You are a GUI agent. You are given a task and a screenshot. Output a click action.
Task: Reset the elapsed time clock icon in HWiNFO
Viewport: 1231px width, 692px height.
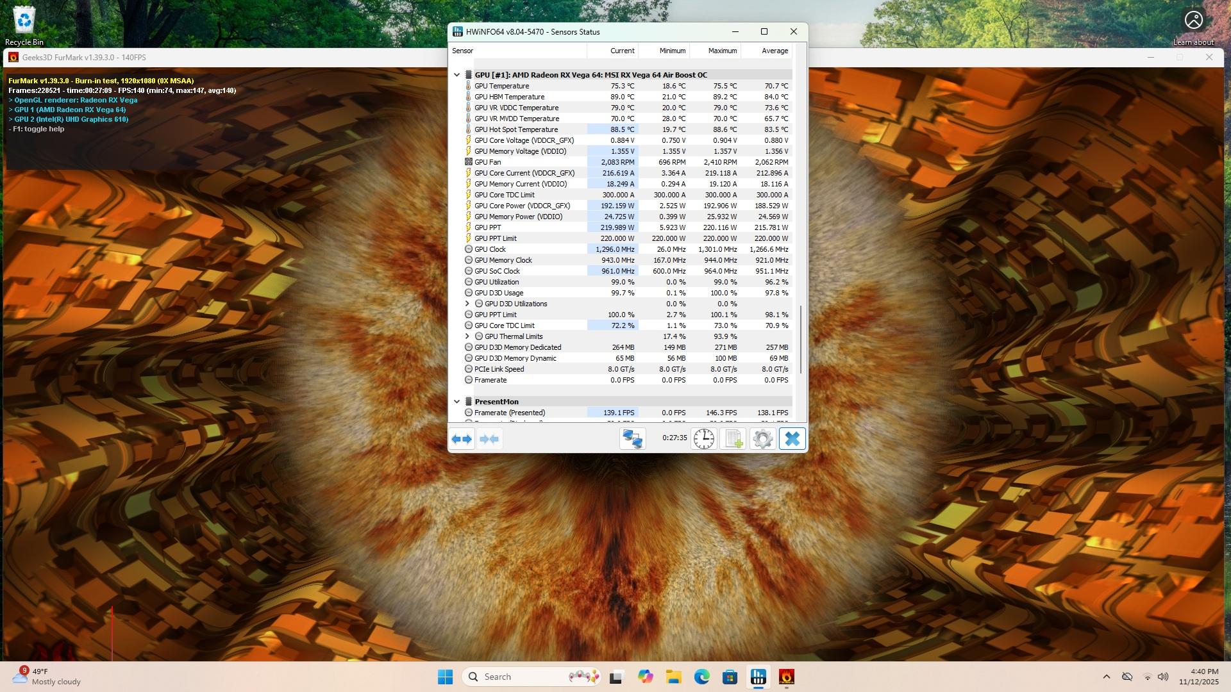703,439
